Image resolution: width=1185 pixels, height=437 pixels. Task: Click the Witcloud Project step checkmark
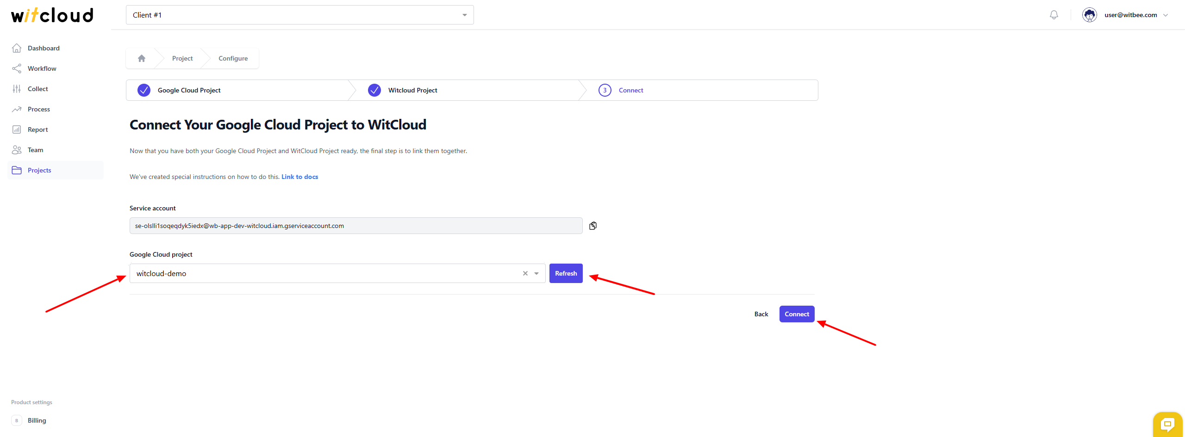tap(374, 90)
